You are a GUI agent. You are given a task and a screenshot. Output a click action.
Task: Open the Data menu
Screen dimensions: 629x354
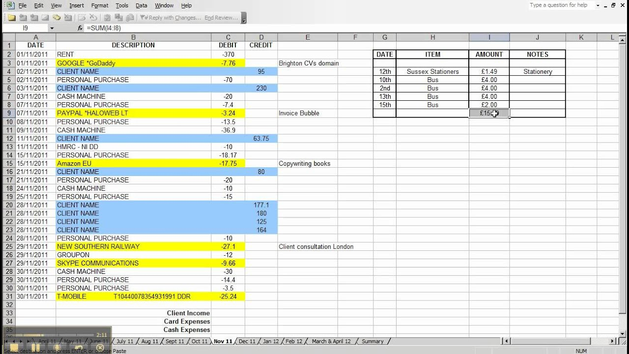tap(141, 5)
